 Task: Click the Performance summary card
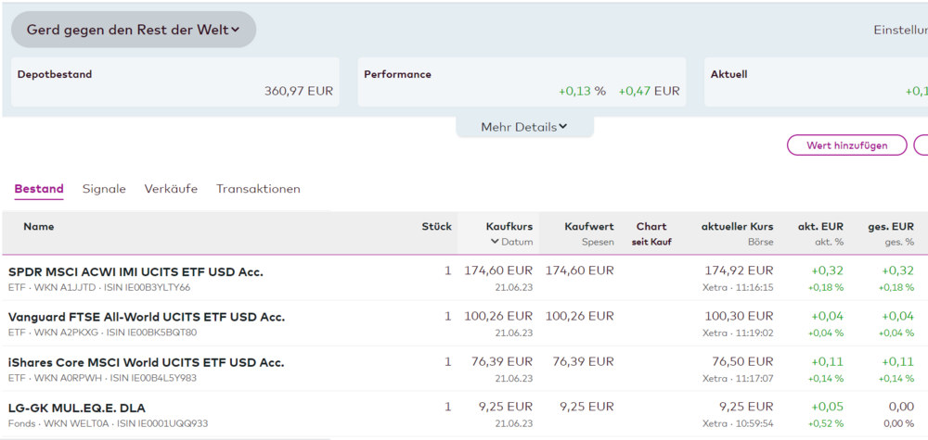(522, 82)
